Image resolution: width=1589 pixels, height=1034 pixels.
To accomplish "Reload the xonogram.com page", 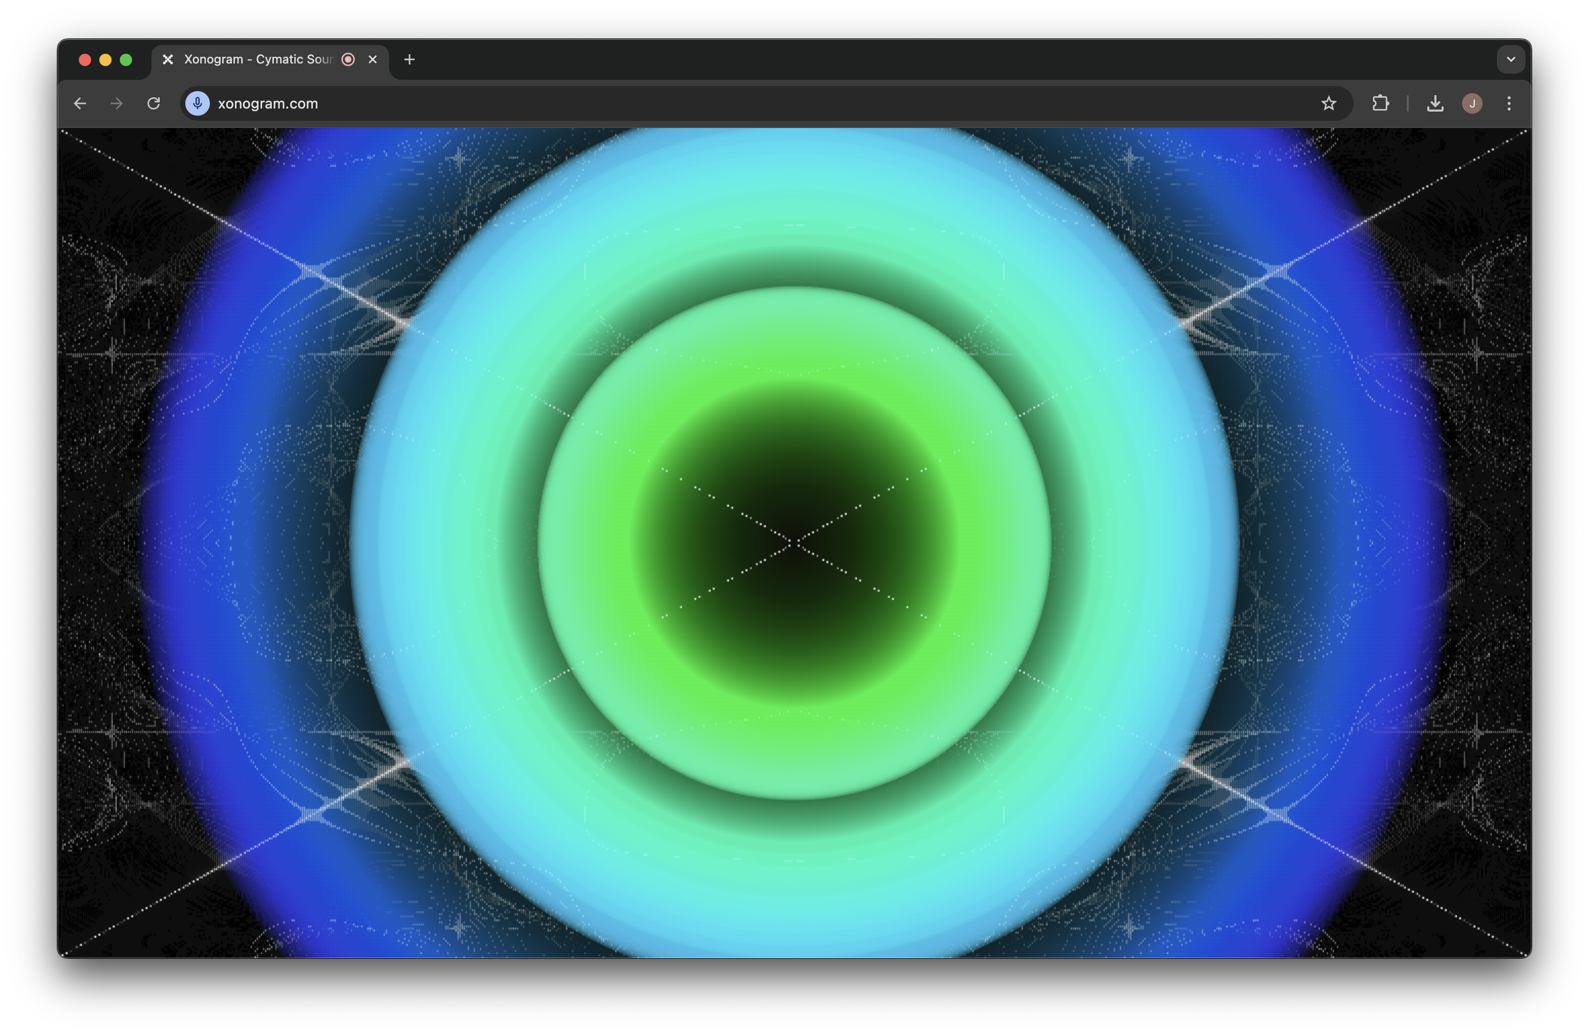I will 154,103.
